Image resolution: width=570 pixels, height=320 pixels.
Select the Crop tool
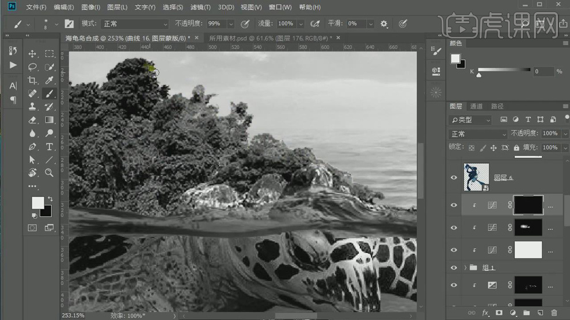click(32, 80)
